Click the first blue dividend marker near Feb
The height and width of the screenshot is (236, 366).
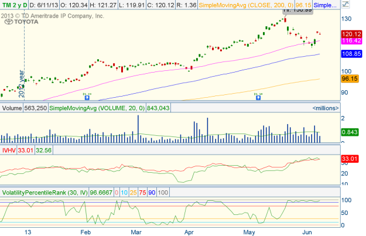click(x=87, y=97)
